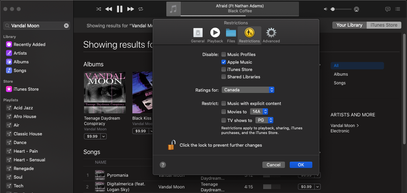This screenshot has width=407, height=193.
Task: Enable the TV shows to restriction checkbox
Action: point(224,120)
